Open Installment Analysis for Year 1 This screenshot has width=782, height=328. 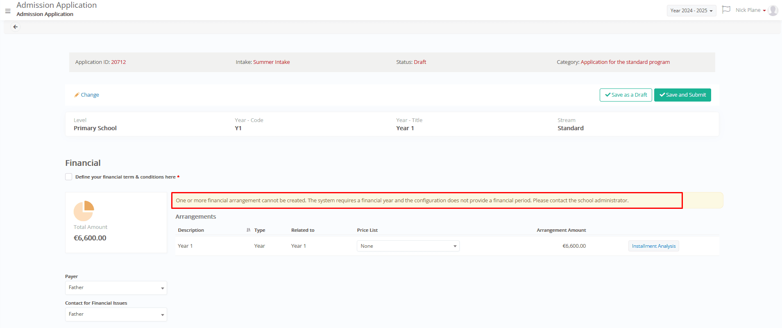tap(653, 246)
